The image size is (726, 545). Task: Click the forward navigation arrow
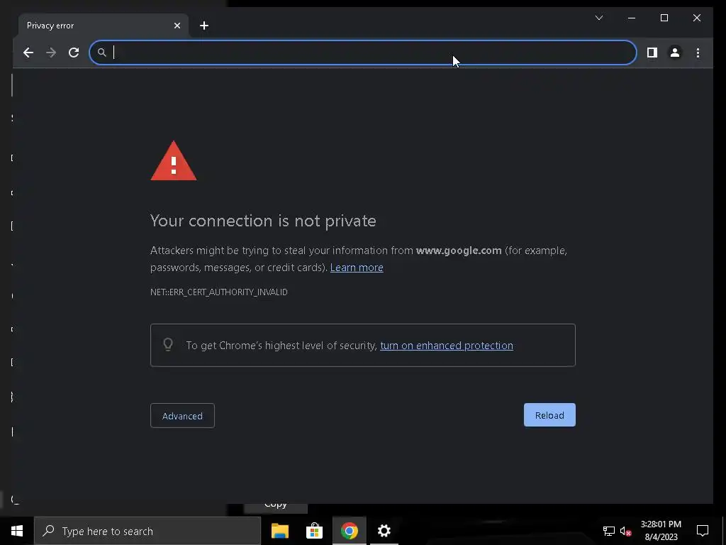[x=51, y=53]
